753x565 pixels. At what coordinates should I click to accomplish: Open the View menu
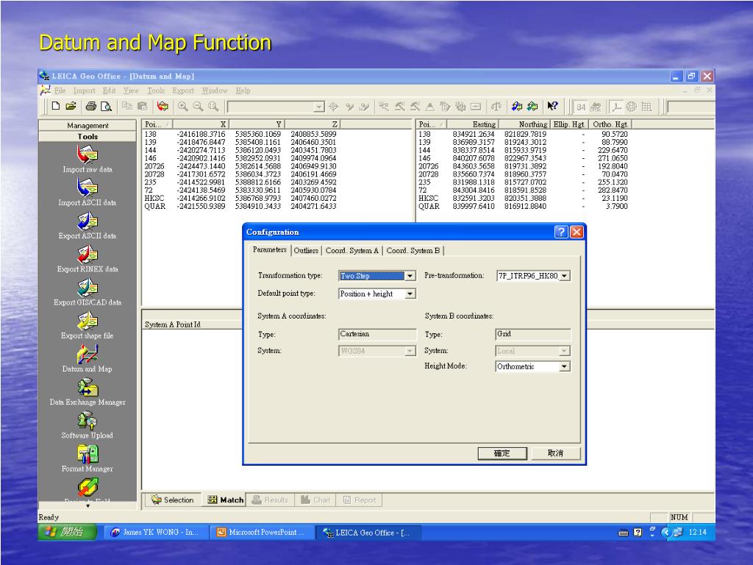[131, 90]
